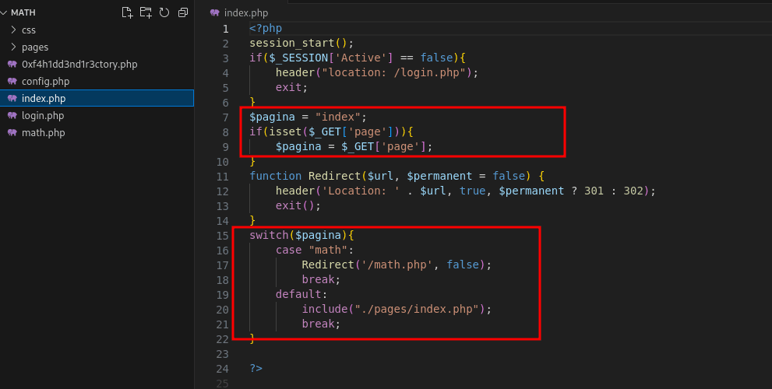Click the 'Location: ' string on line 12
Viewport: 772px width, 389px height.
(361, 191)
